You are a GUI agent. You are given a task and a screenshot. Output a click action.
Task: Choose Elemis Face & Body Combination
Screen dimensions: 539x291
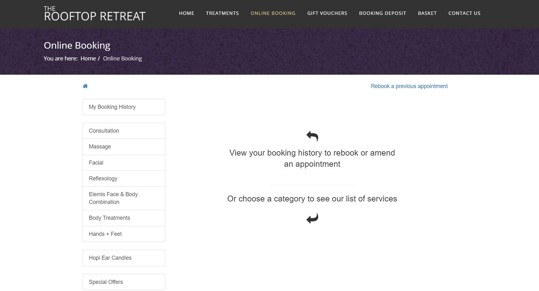click(124, 198)
